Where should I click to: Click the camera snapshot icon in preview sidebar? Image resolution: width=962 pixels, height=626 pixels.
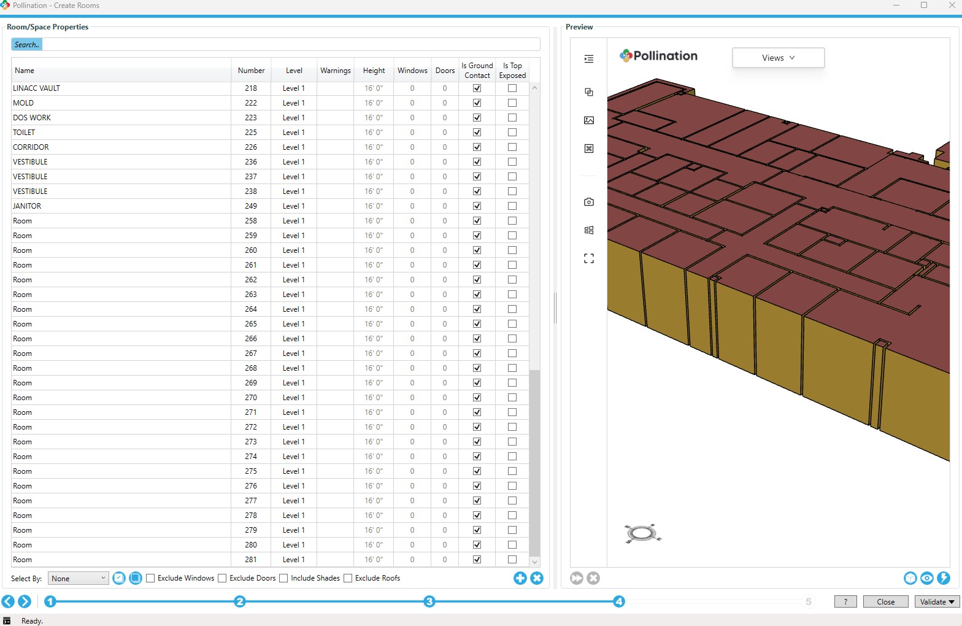589,202
